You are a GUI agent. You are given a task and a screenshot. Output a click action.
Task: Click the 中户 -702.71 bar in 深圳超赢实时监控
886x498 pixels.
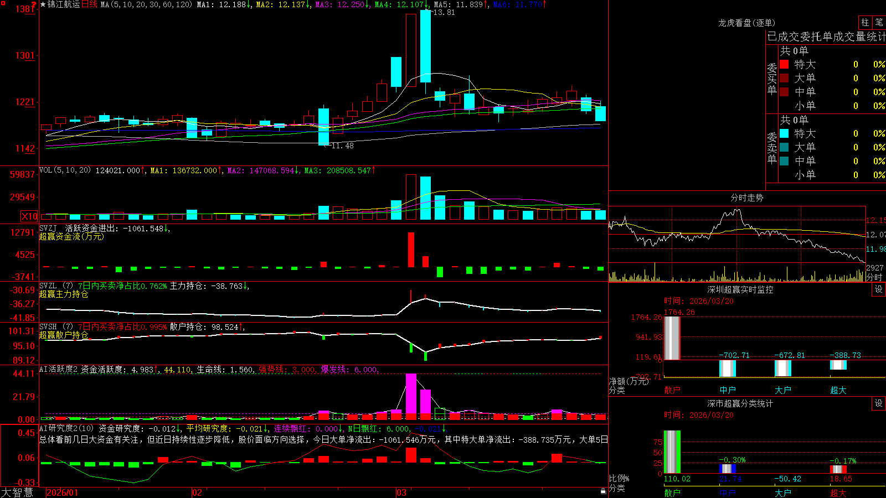(x=728, y=369)
